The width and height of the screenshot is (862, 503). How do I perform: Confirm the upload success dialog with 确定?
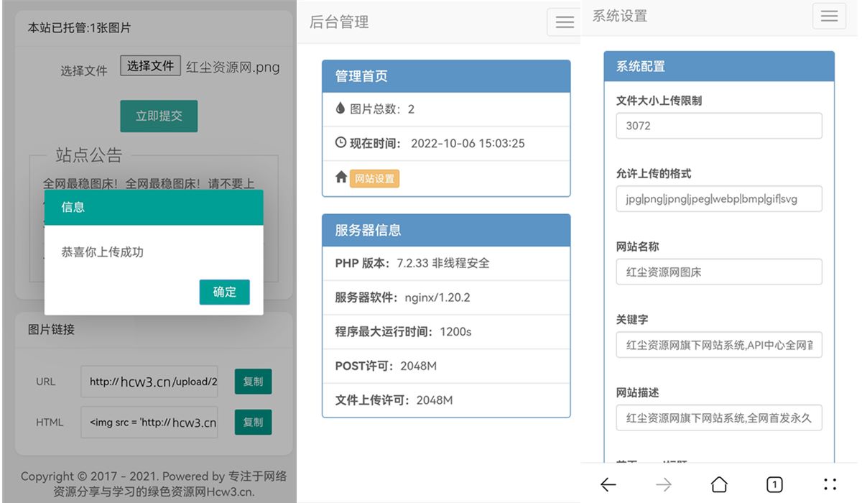224,292
